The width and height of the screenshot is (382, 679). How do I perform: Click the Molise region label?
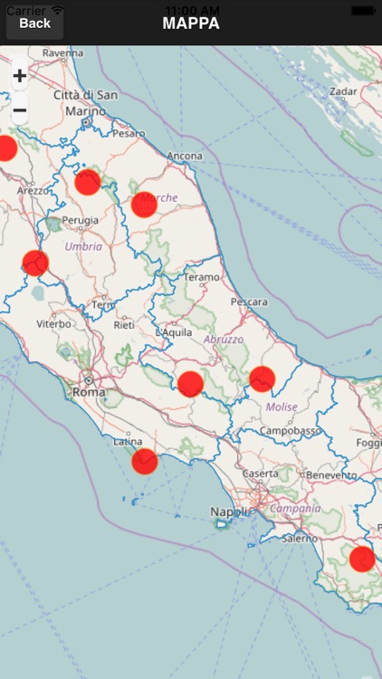(282, 406)
